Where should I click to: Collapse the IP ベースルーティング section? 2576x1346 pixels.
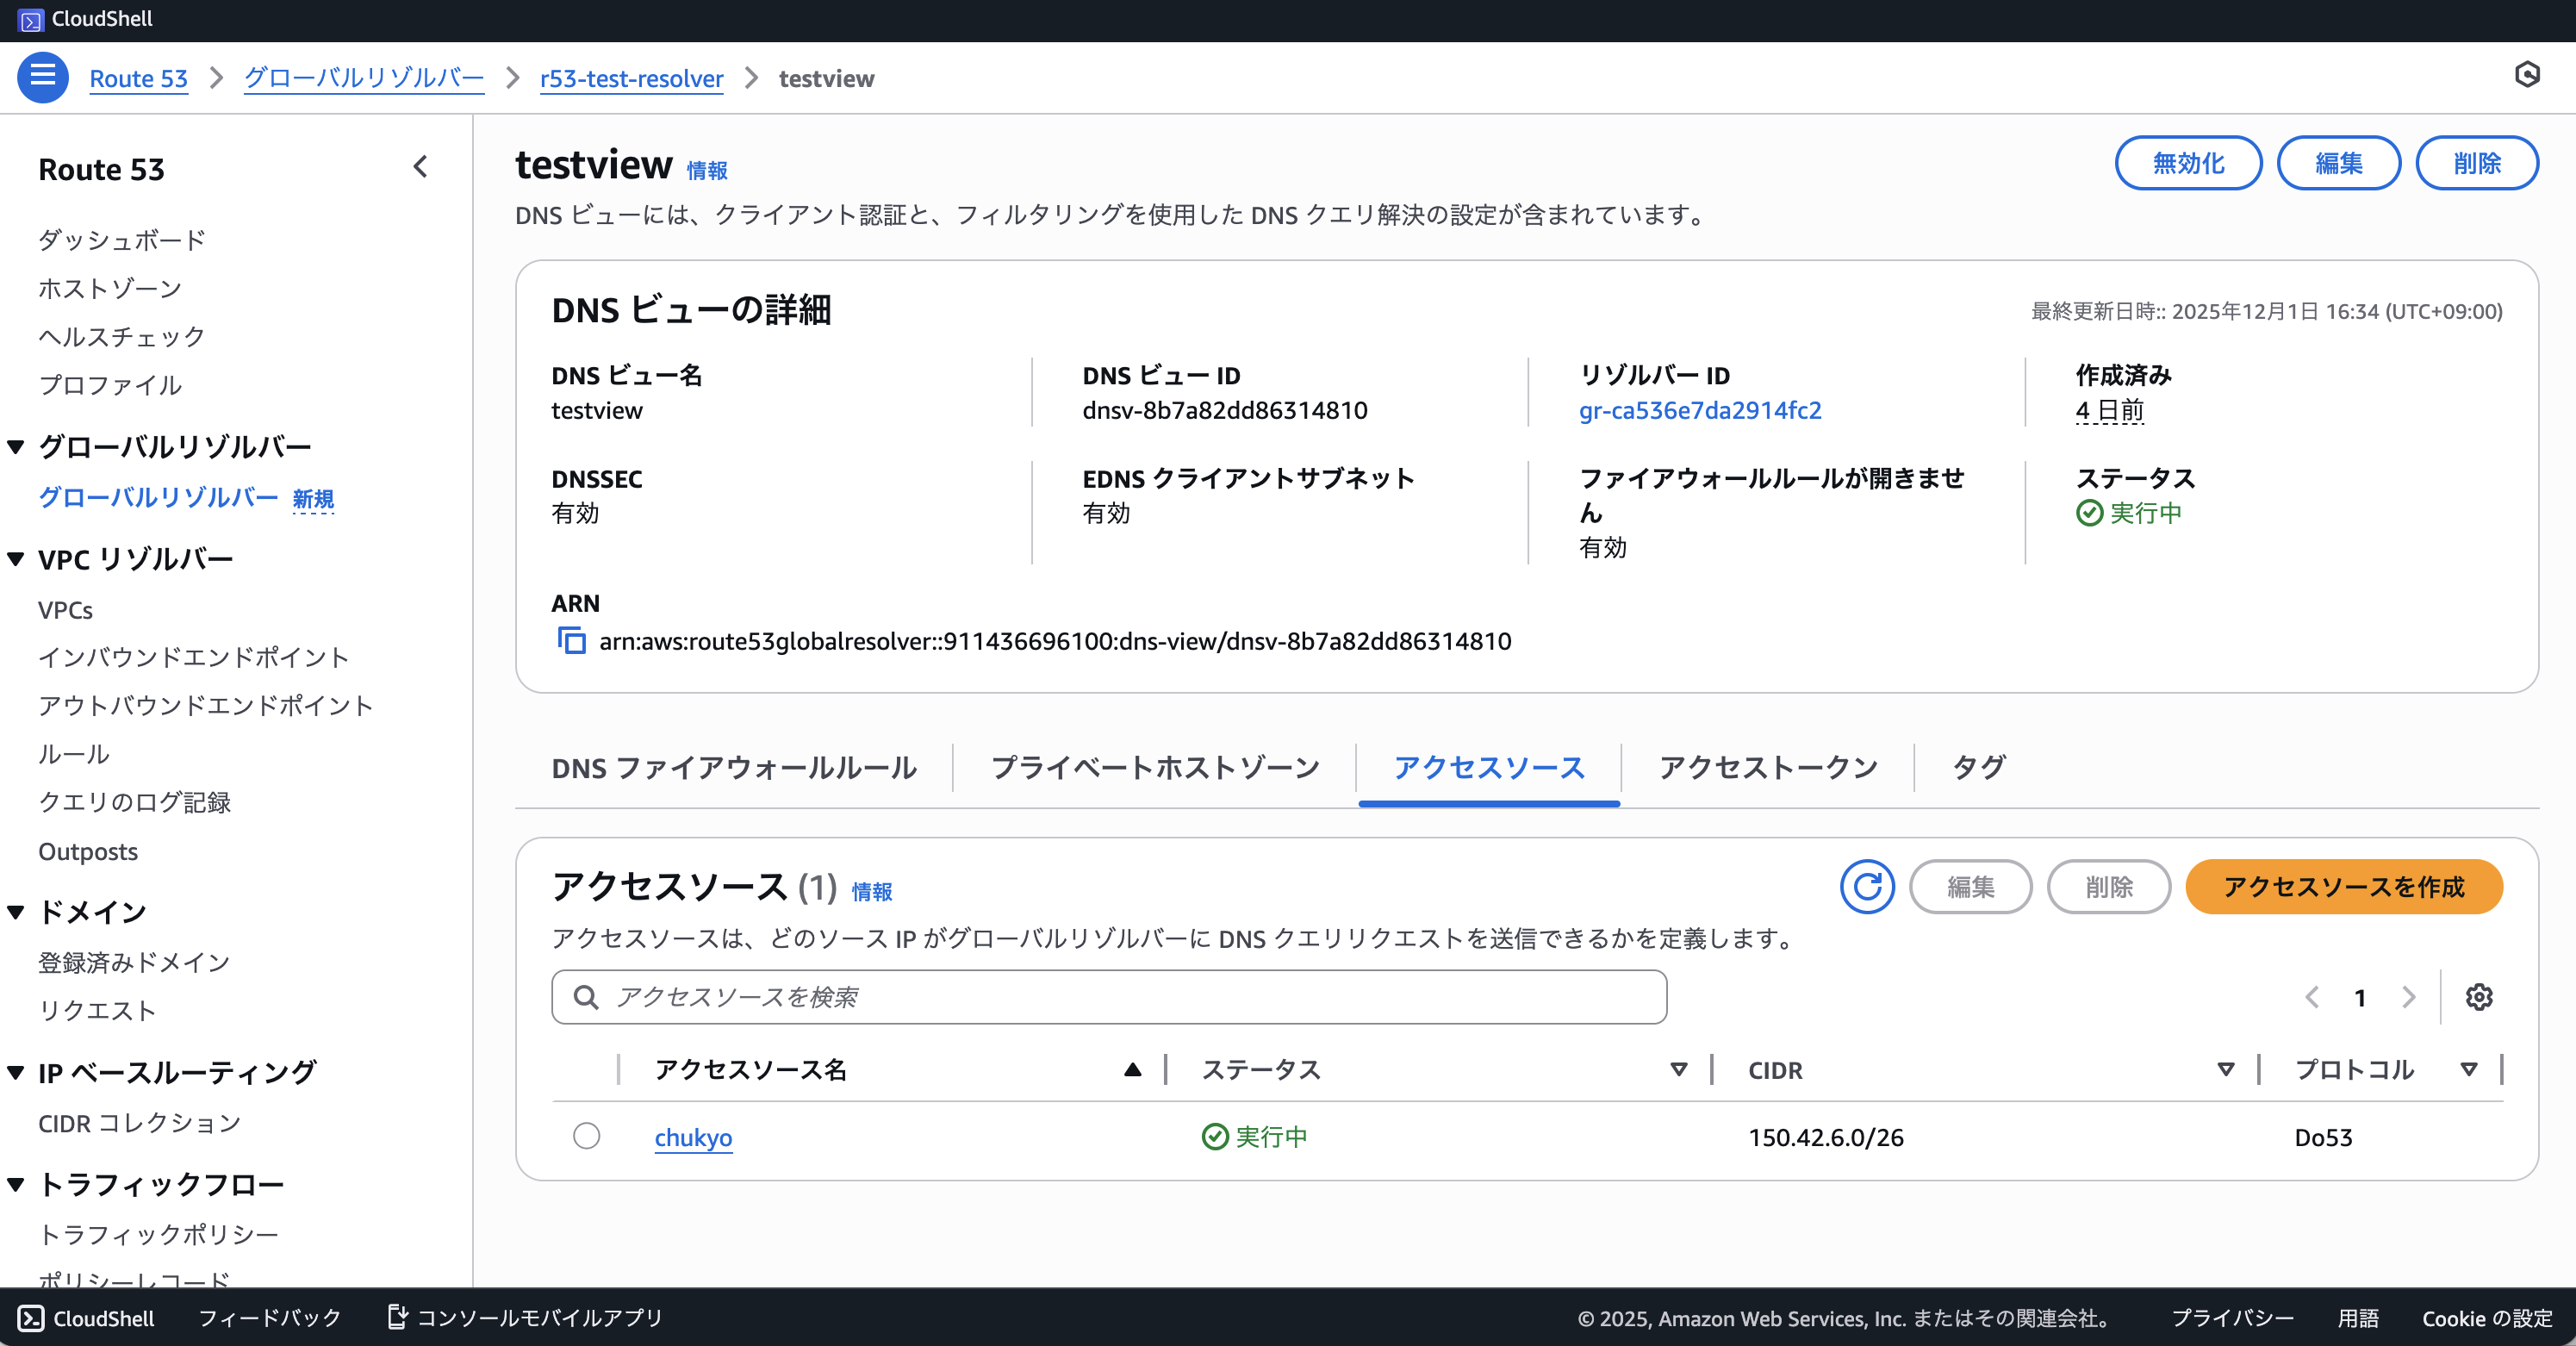(15, 1073)
